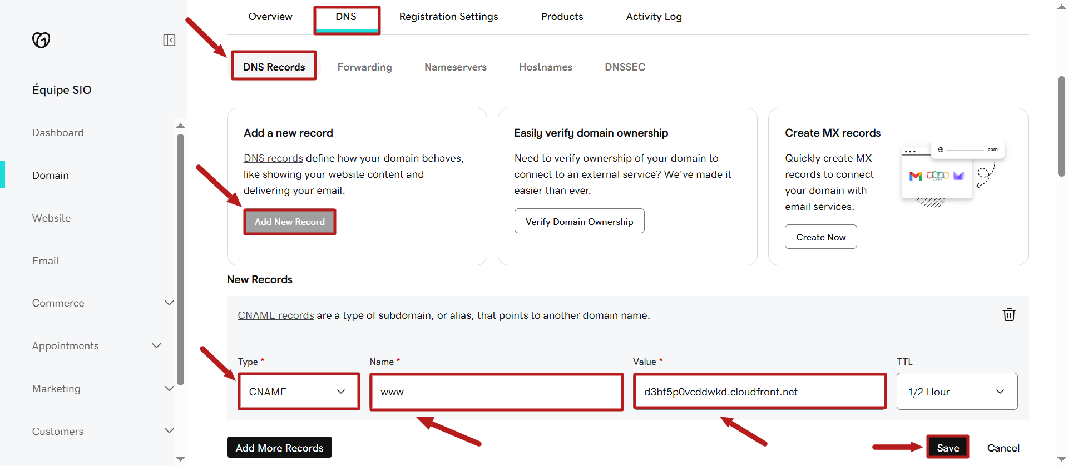Switch to the Nameservers tab
The height and width of the screenshot is (466, 1068).
[x=456, y=67]
